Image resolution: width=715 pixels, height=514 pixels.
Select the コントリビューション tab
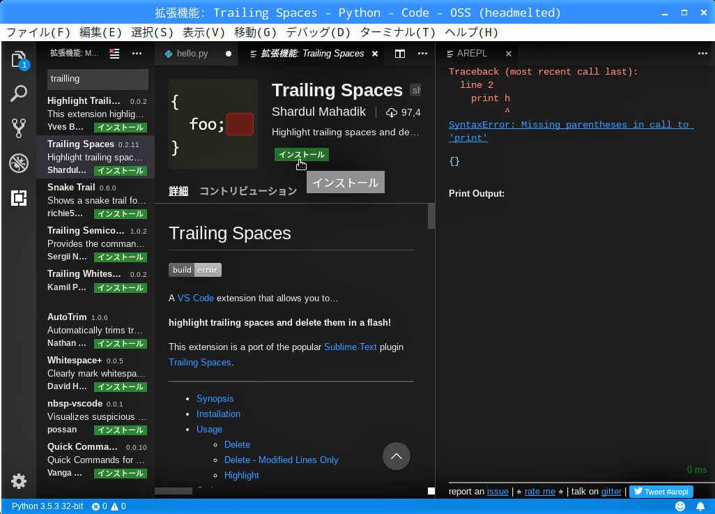[248, 191]
